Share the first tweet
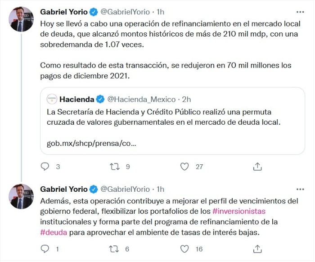Viewport: 315px width, 262px height. point(257,167)
